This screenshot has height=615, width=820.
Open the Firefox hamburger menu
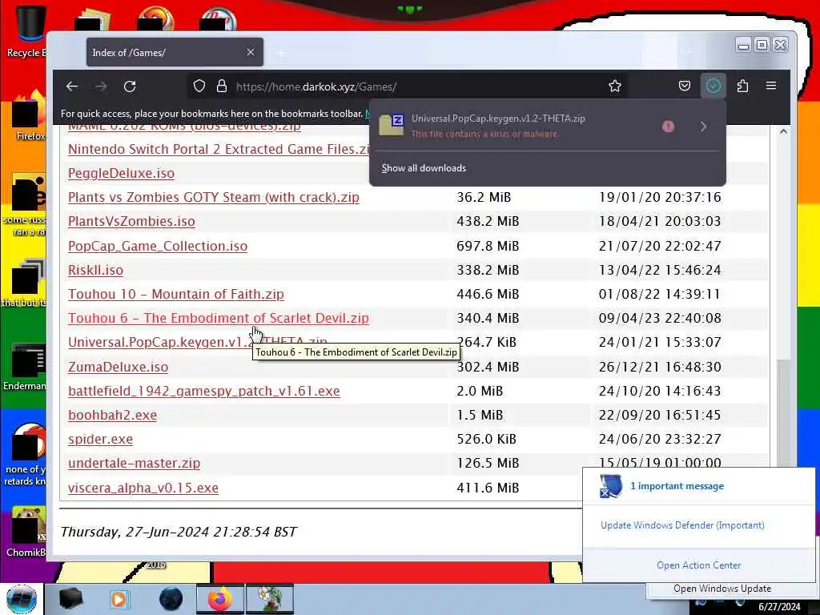point(771,86)
